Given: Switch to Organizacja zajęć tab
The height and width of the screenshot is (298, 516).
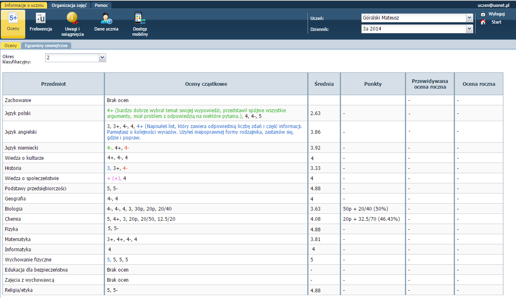Looking at the screenshot, I should (69, 5).
